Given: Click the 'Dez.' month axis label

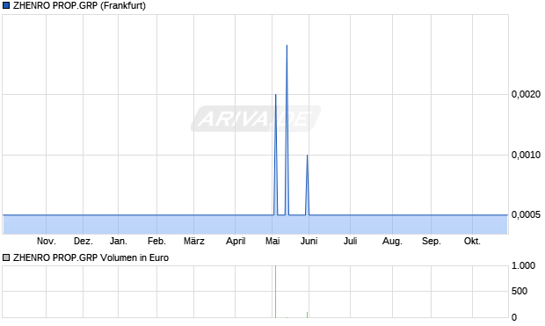Looking at the screenshot, I should click(x=84, y=241).
